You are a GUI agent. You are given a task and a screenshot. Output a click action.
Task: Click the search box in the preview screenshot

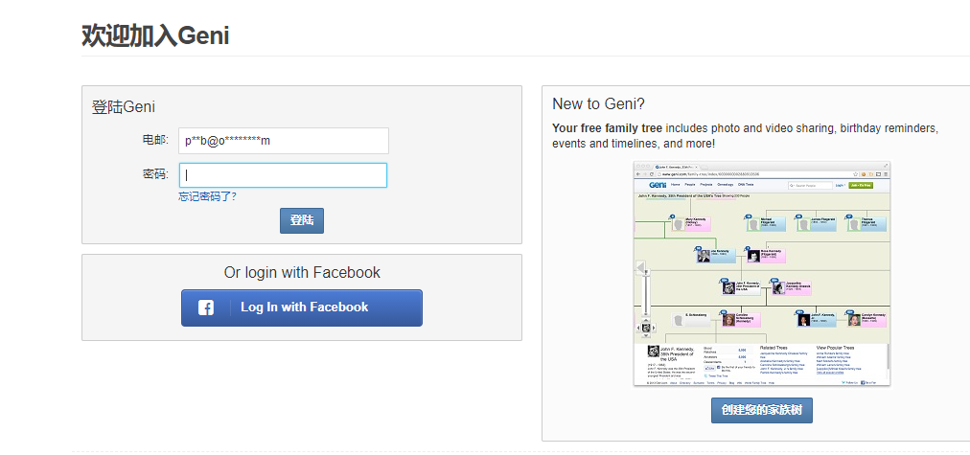(808, 184)
